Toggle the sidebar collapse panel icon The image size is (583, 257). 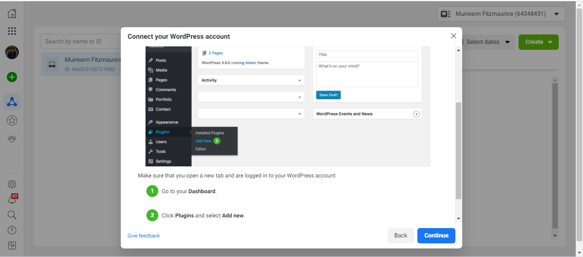(12, 246)
